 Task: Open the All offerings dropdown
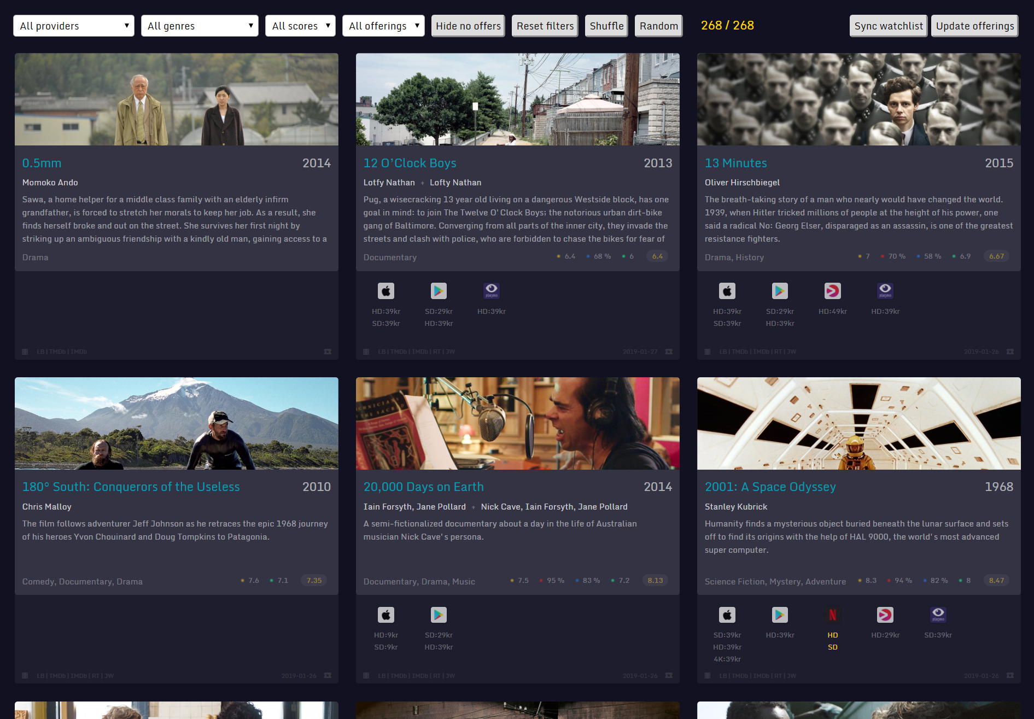[383, 26]
